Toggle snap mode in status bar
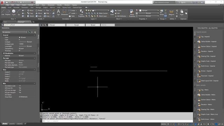This screenshot has height=126, width=224. pos(171,124)
